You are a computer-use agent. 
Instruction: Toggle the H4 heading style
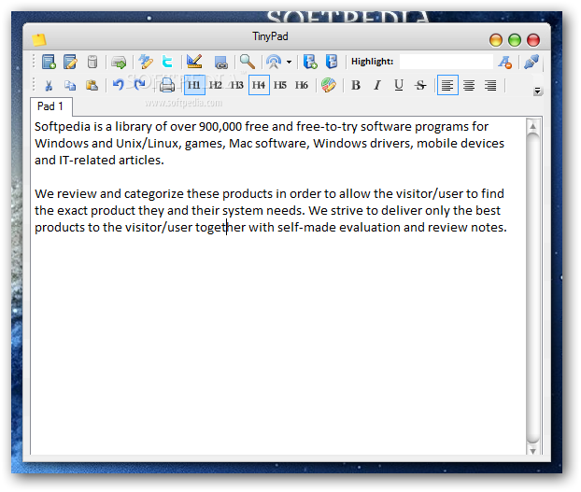pyautogui.click(x=259, y=85)
